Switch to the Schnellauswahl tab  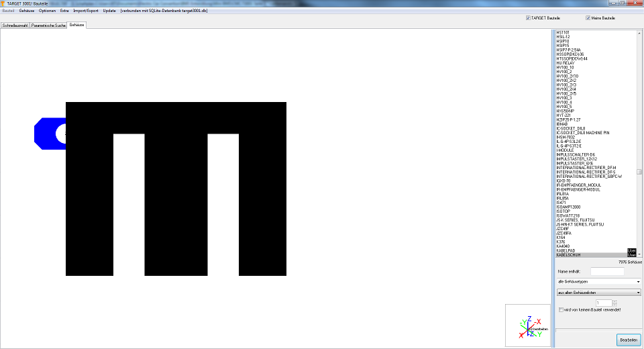point(15,26)
